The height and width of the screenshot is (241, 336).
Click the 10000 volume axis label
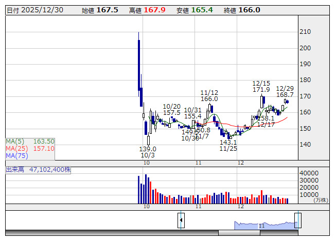click(x=309, y=195)
